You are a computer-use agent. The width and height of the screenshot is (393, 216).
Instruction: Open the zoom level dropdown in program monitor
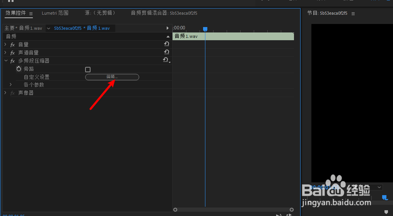point(379,187)
